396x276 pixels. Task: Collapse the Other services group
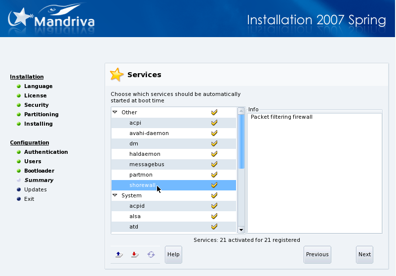(x=115, y=112)
